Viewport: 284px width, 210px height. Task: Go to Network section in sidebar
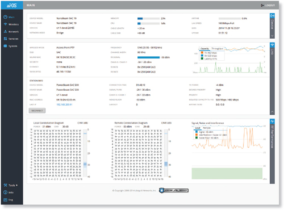point(11,32)
